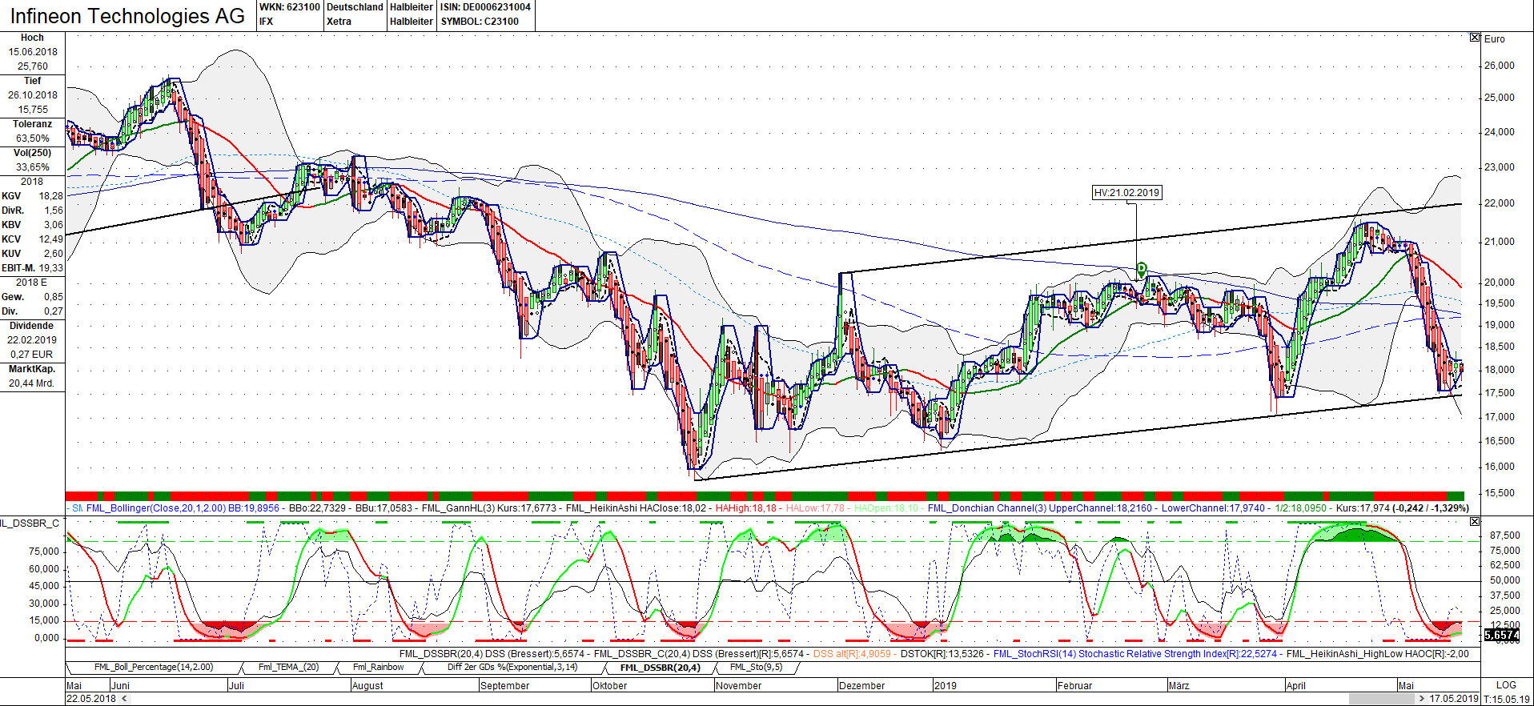Click the WKN: 623100 field
Screen dimensions: 1534x706
pyautogui.click(x=289, y=7)
